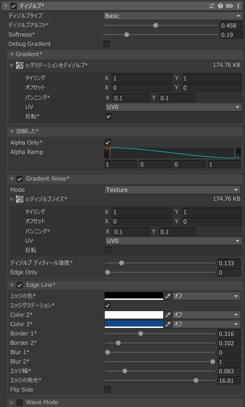This screenshot has width=245, height=407.
Task: Open the UV dropdown under ディゾルブノイズ
Action: click(x=173, y=241)
